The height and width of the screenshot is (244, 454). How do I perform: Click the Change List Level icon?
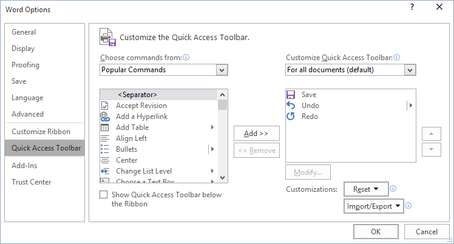104,171
